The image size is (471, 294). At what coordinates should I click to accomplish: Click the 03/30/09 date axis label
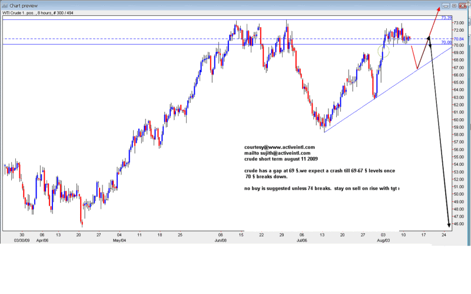click(x=22, y=240)
